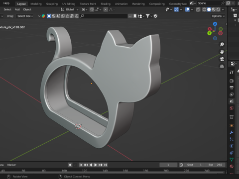Open the World properties tab
This screenshot has height=179, width=239.
[232, 108]
